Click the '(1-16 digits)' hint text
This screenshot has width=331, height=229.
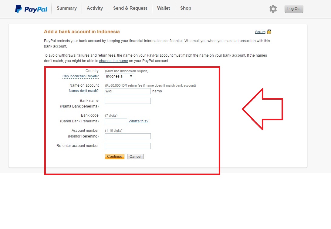[113, 131]
